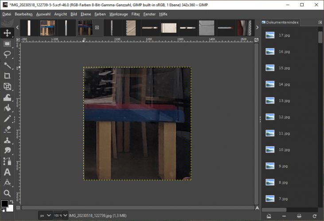
Task: Click the white background color swatch
Action: [x=10, y=209]
